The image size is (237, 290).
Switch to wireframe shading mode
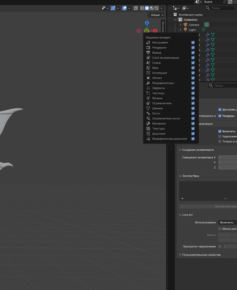(x=142, y=8)
